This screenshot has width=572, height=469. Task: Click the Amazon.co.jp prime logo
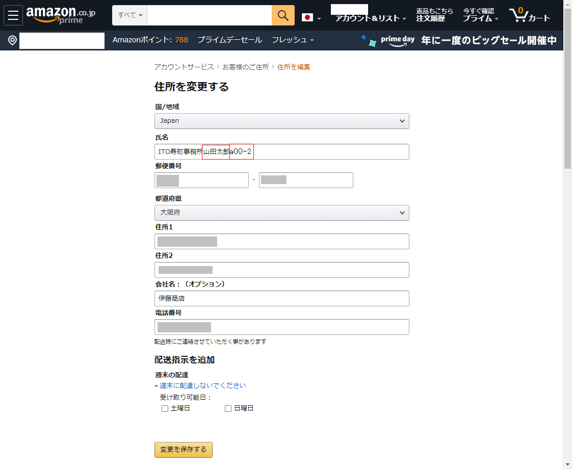[x=61, y=15]
